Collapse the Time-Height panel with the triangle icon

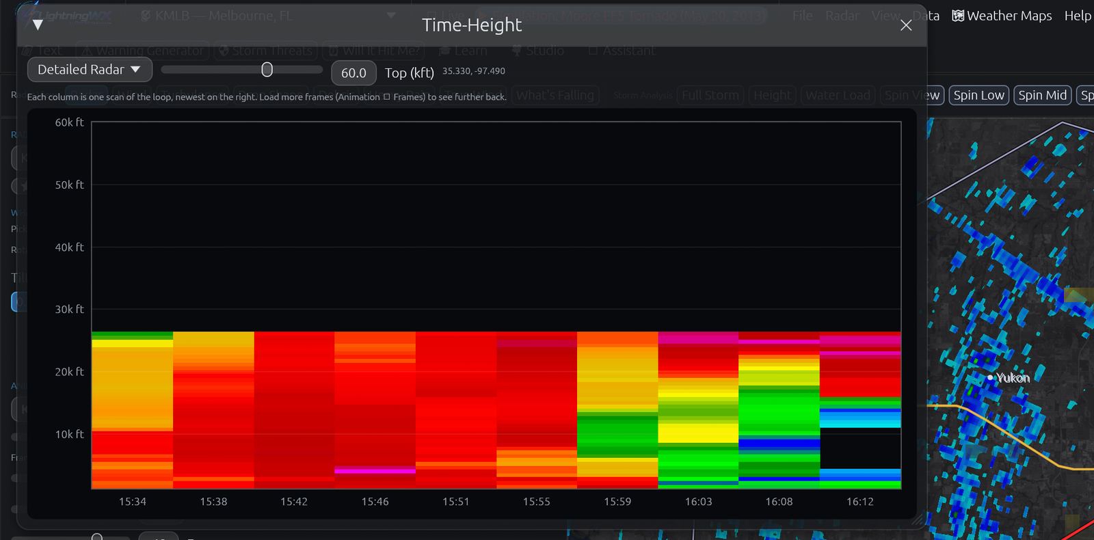point(38,25)
